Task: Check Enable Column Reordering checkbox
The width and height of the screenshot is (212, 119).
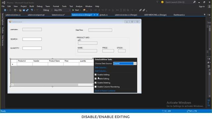Action: pos(96,87)
